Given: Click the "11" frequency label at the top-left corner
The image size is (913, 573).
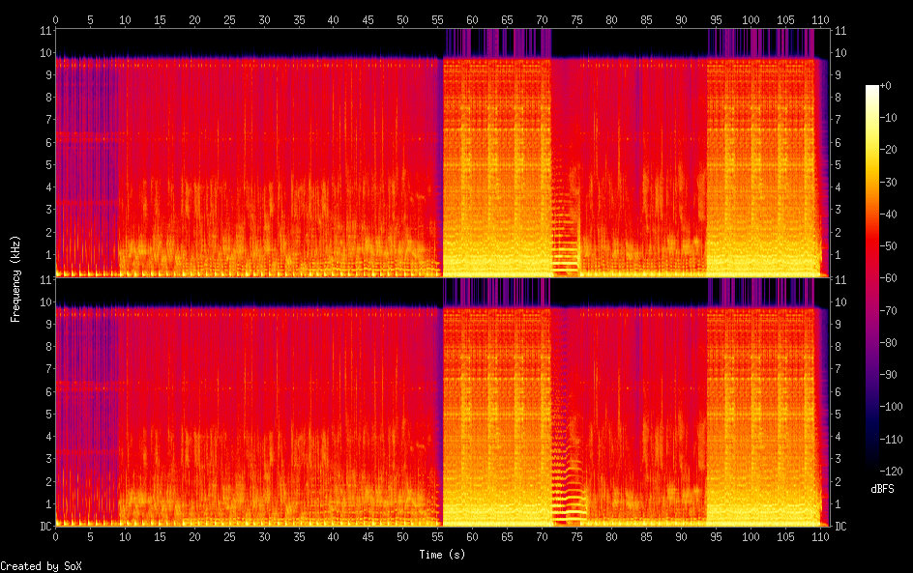Looking at the screenshot, I should pyautogui.click(x=44, y=31).
